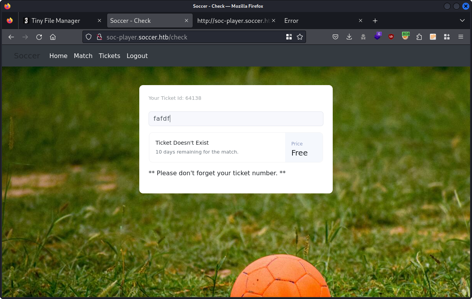Screen dimensions: 472x299
Task: Click the Logout link in navbar
Action: pyautogui.click(x=137, y=56)
